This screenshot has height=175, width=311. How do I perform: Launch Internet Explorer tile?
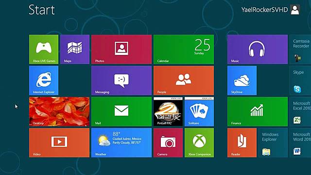pyautogui.click(x=44, y=81)
